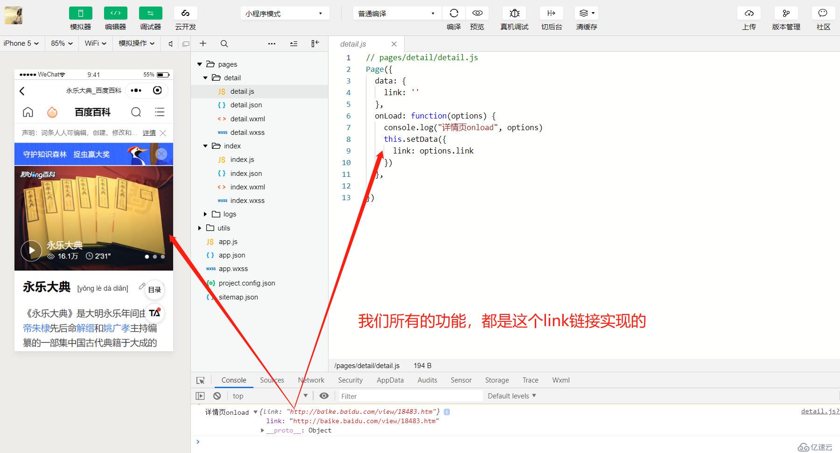Open the 模拟操作 dropdown

136,43
